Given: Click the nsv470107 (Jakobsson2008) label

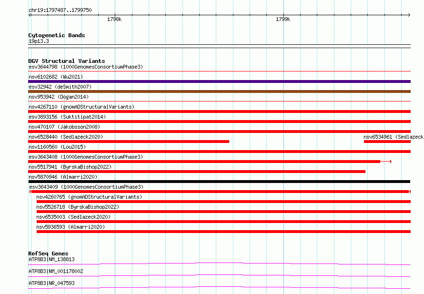Looking at the screenshot, I should pos(64,127).
